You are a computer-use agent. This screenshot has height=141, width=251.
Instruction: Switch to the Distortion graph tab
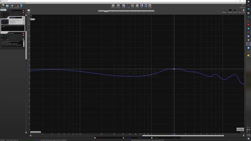tap(111, 11)
